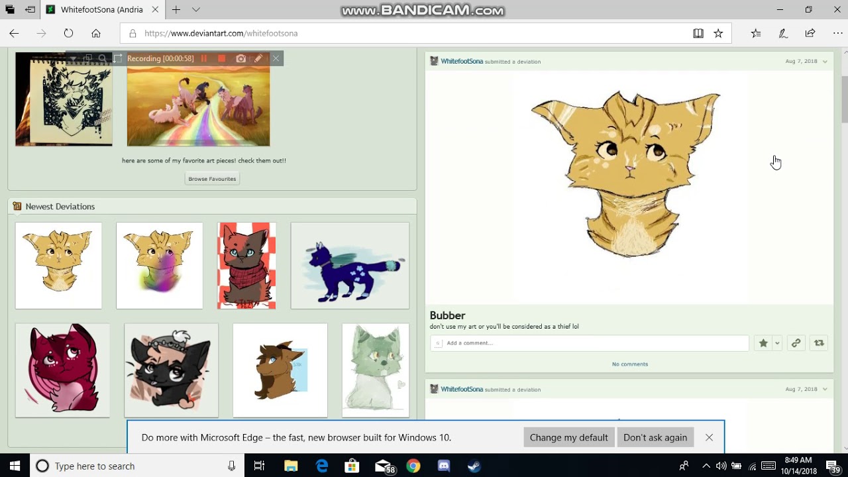Open Task View on the taskbar
The height and width of the screenshot is (477, 848).
point(259,466)
